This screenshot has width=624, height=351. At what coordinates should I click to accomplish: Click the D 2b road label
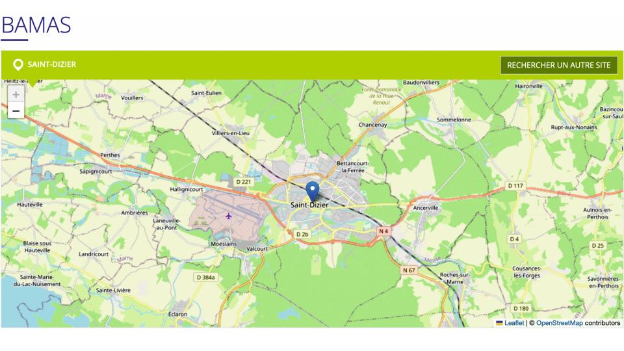point(302,235)
